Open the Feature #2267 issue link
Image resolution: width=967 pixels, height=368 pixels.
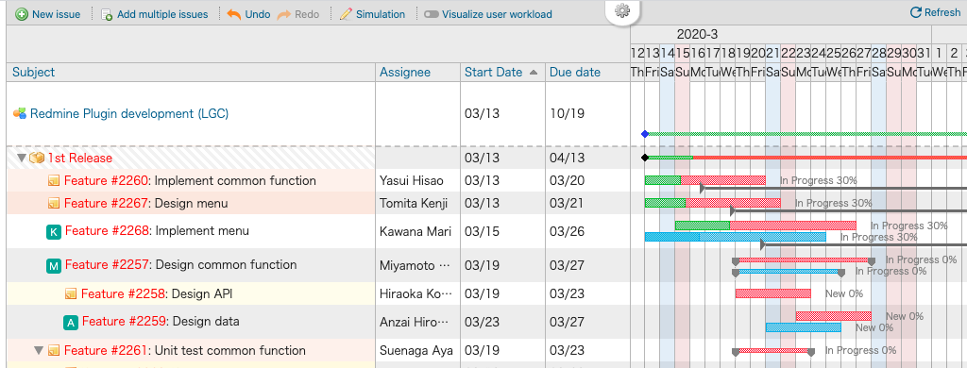coord(106,203)
